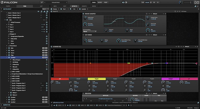Expand the INSPECTOR panel
The height and width of the screenshot is (109, 200).
coord(1,105)
